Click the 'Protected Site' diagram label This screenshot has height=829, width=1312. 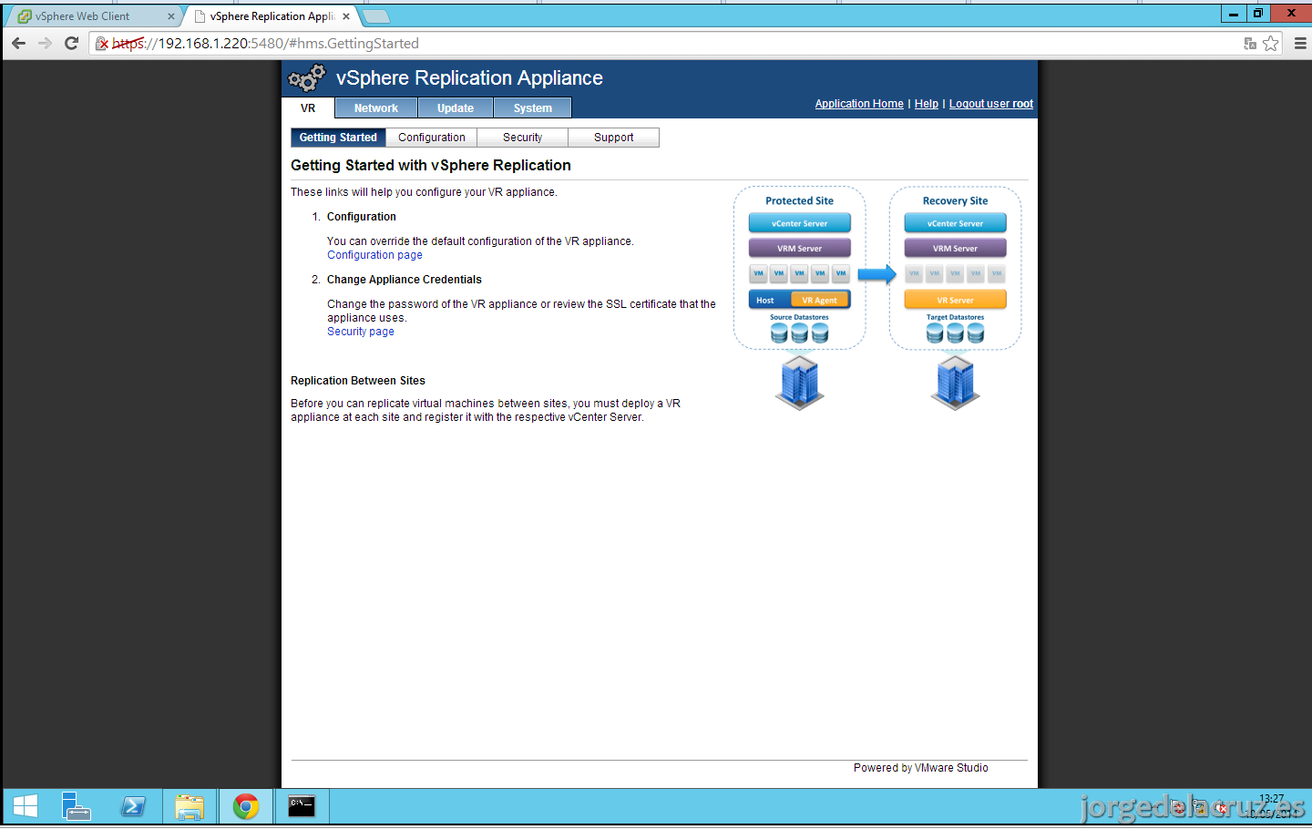coord(799,201)
